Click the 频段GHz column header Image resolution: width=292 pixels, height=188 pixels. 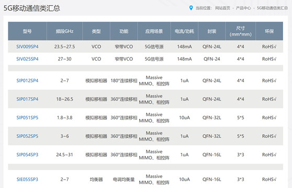pyautogui.click(x=64, y=31)
